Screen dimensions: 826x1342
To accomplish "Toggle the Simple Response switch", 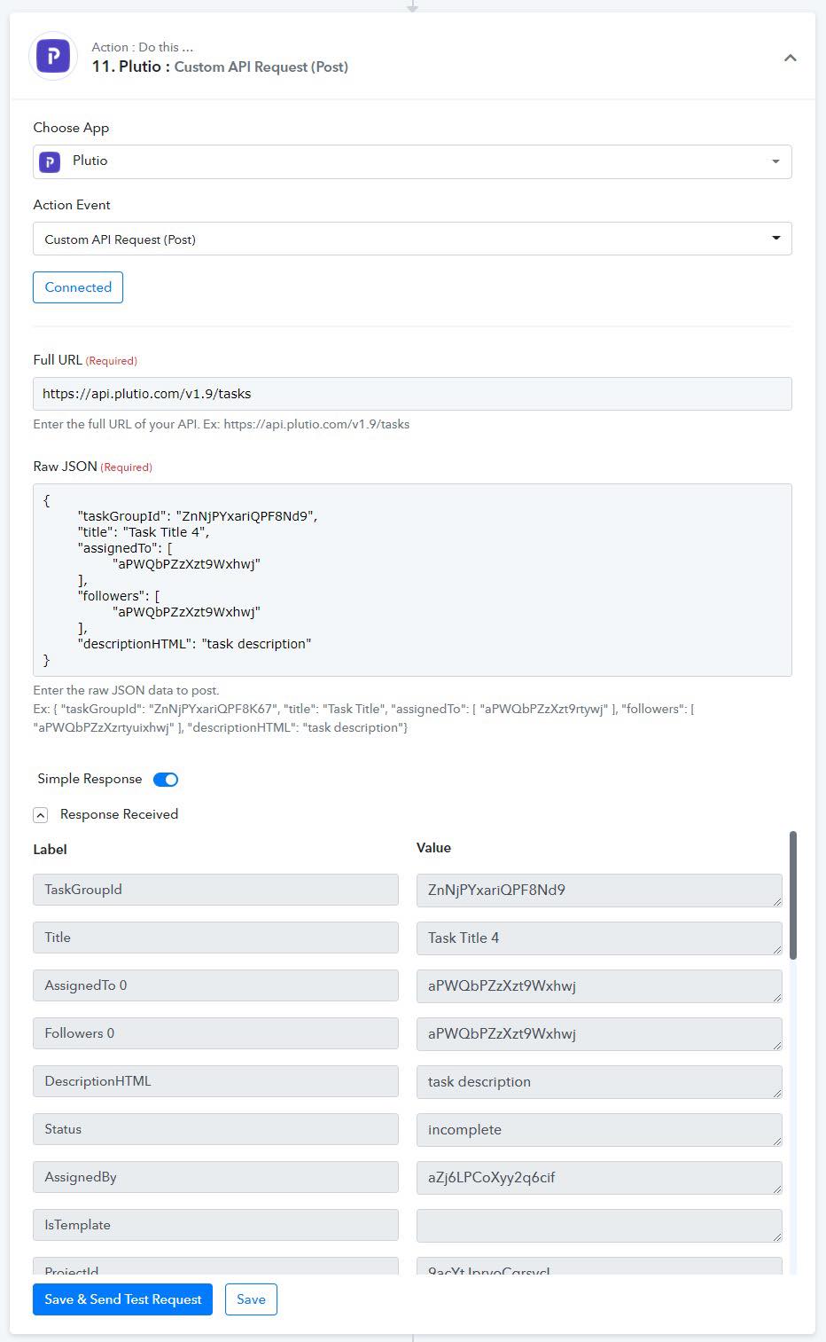I will pyautogui.click(x=166, y=780).
